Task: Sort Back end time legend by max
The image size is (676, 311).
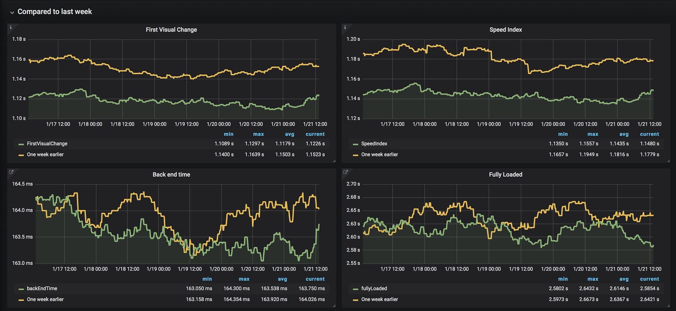Action: [244, 279]
